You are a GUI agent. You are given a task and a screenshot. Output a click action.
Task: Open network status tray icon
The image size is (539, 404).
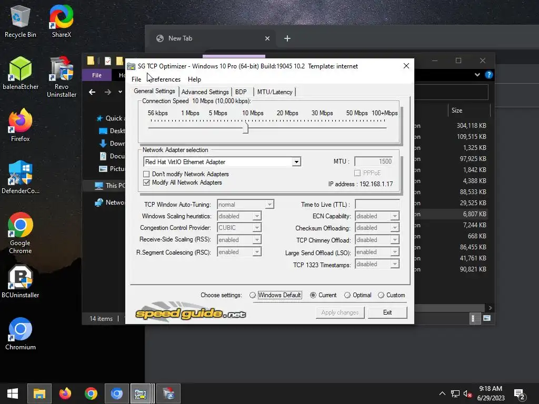click(x=455, y=393)
